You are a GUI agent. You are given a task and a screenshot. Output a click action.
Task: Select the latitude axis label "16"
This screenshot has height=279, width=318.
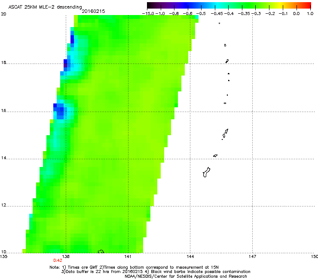[3, 111]
